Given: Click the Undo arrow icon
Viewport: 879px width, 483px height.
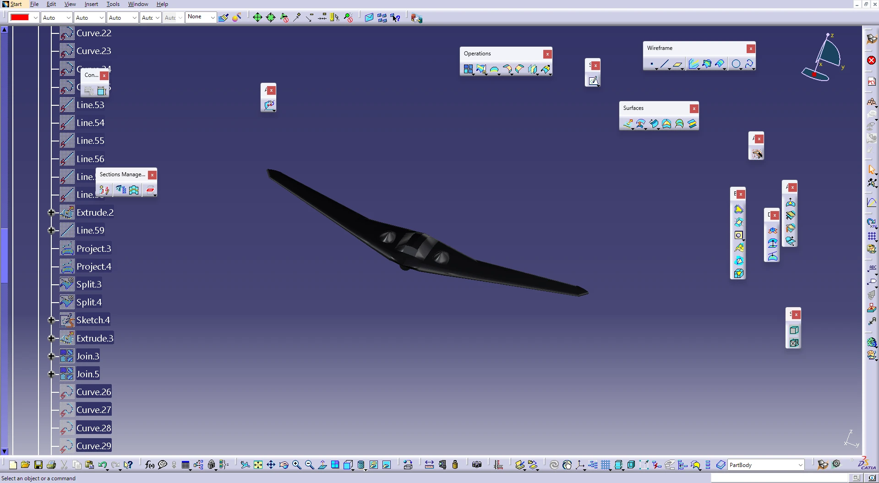Looking at the screenshot, I should pyautogui.click(x=102, y=465).
